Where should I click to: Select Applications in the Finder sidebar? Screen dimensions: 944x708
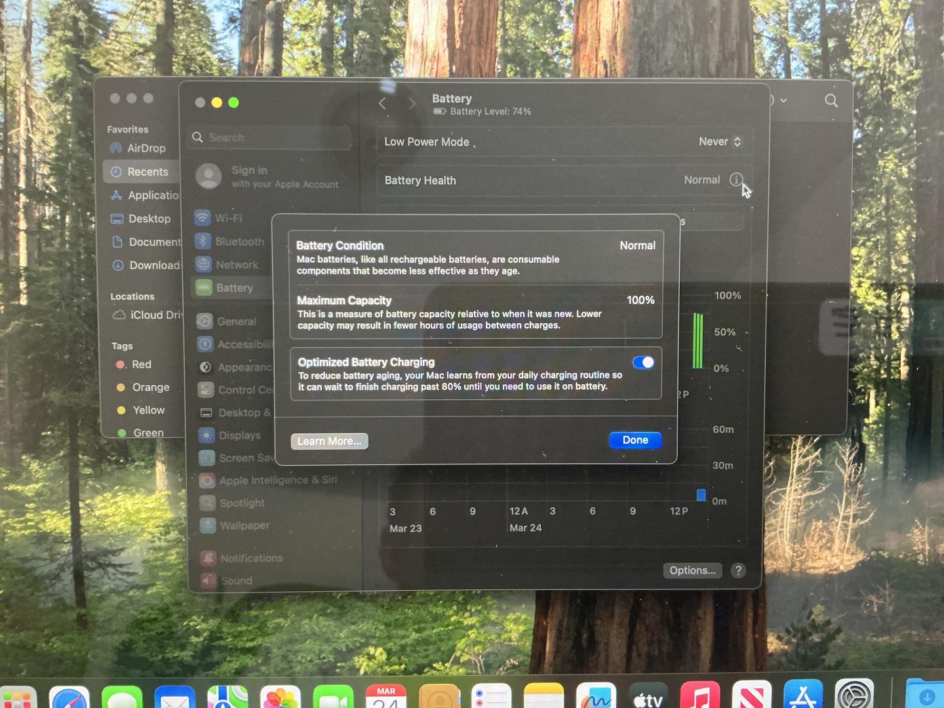click(145, 195)
